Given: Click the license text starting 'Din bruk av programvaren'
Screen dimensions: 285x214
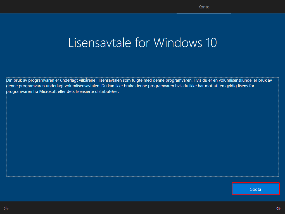Looking at the screenshot, I should tap(139, 86).
